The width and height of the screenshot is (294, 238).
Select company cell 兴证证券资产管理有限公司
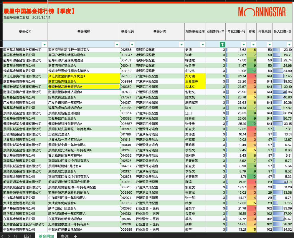pyautogui.click(x=25, y=76)
